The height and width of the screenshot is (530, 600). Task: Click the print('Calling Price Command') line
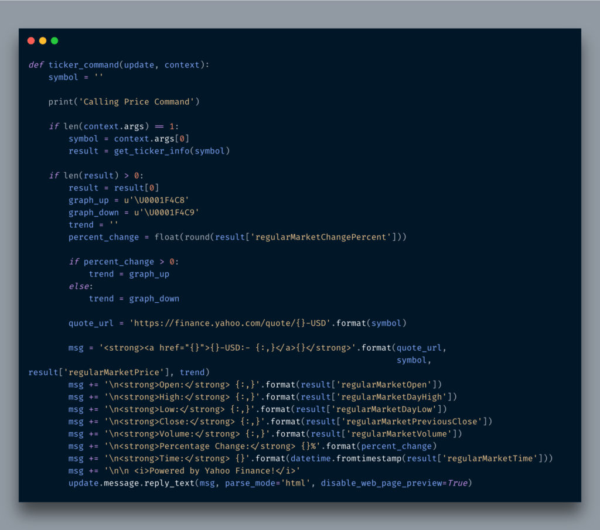124,102
